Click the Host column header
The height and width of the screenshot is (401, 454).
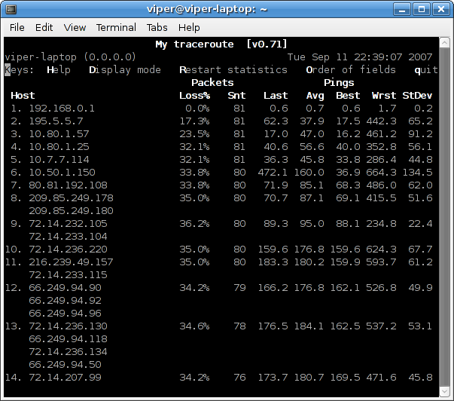(23, 96)
